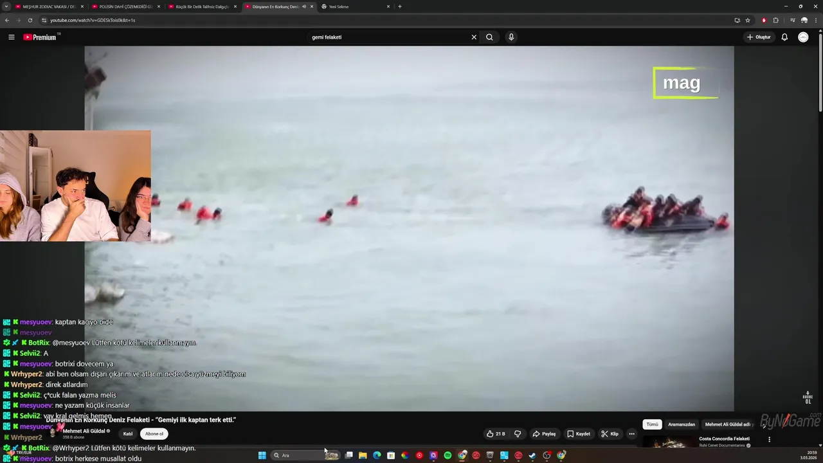
Task: Open Microsoft Edge from taskbar
Action: click(x=377, y=455)
